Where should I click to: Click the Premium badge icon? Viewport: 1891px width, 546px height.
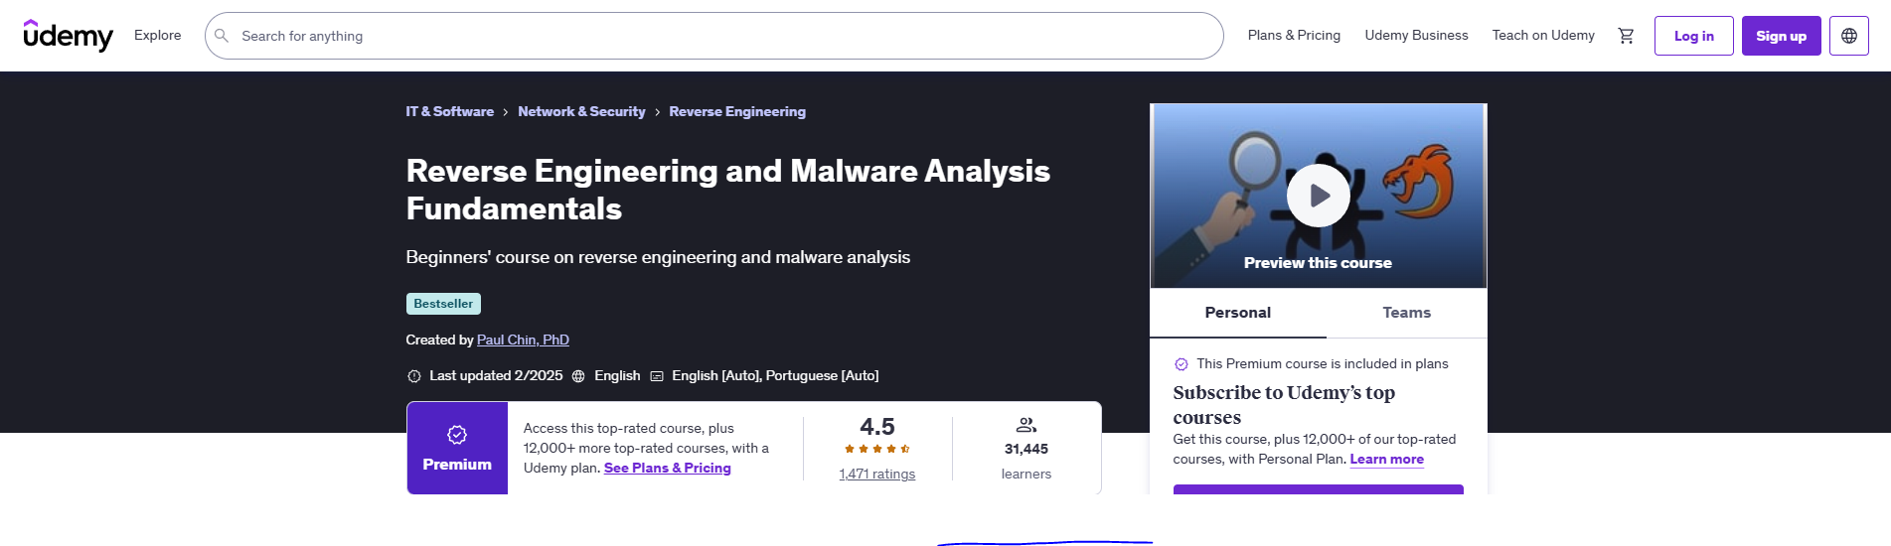tap(457, 435)
